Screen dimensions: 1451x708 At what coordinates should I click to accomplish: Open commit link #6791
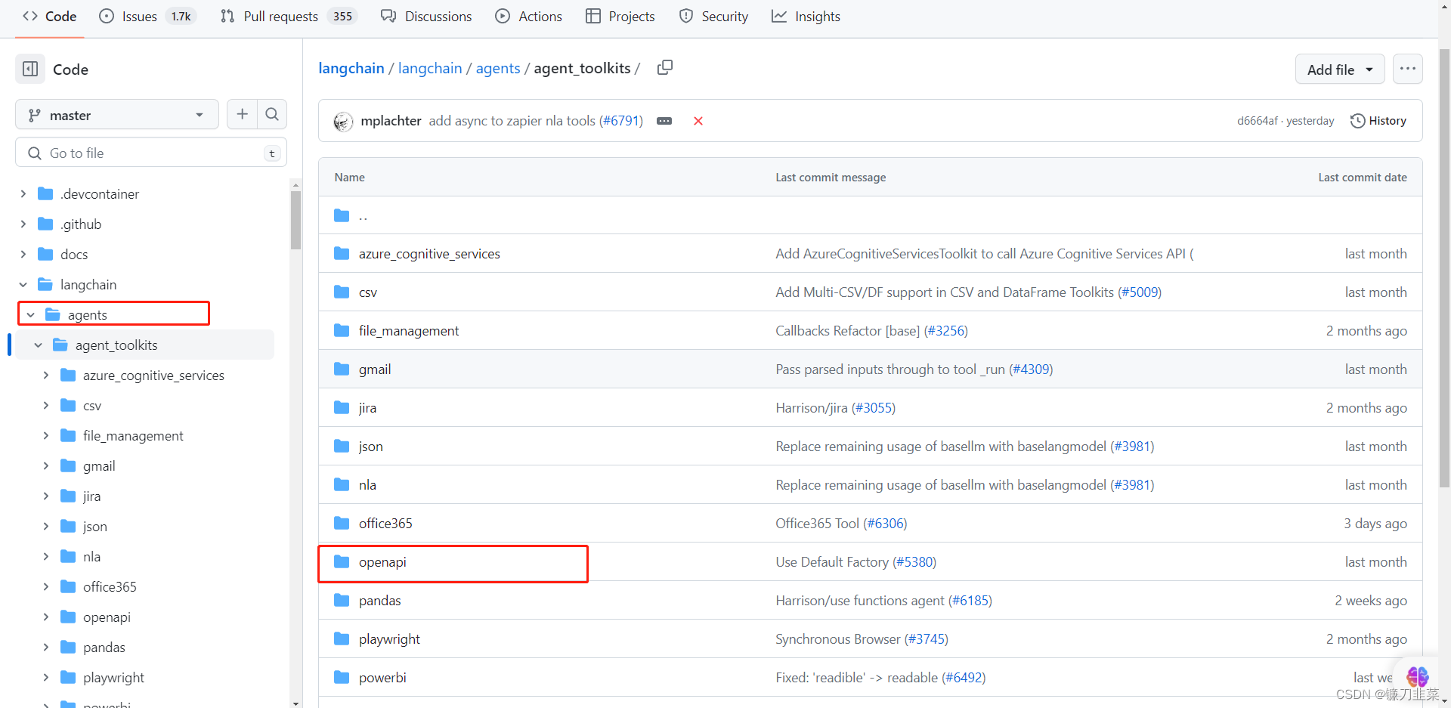click(620, 121)
